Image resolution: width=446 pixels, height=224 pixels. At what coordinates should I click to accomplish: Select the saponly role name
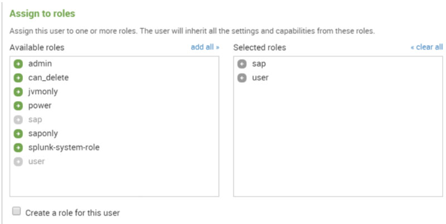click(43, 133)
